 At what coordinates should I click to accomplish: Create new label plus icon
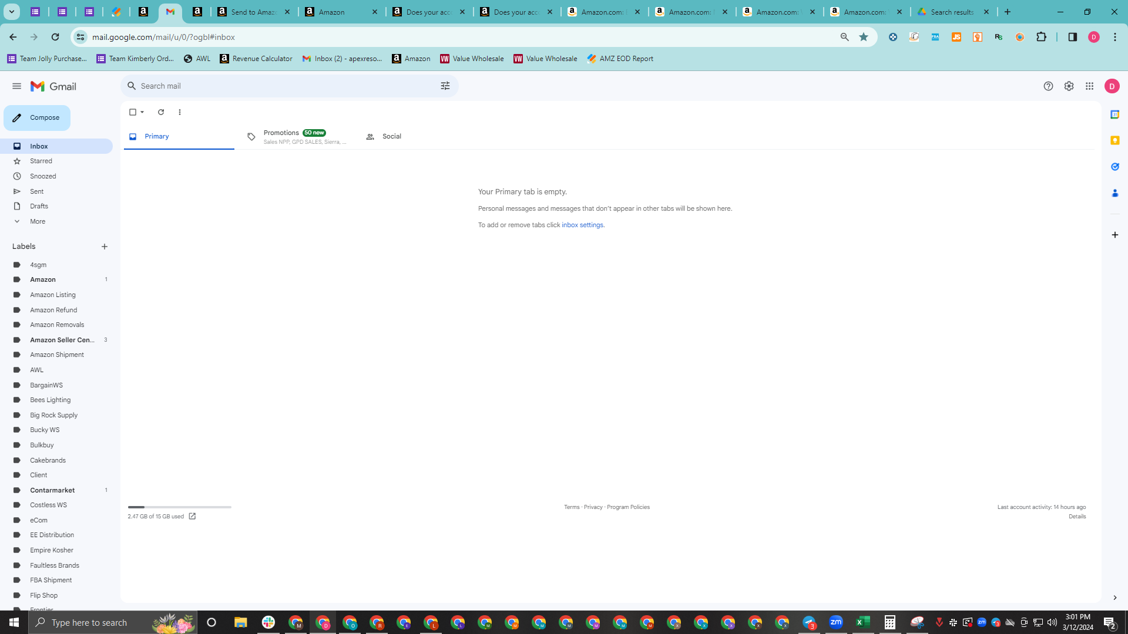point(105,247)
